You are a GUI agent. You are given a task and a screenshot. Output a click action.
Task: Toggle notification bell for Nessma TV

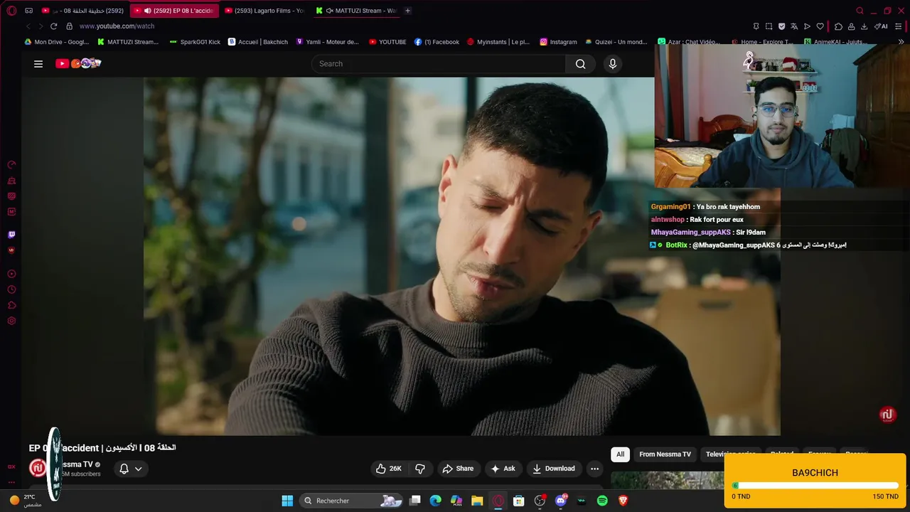click(124, 469)
